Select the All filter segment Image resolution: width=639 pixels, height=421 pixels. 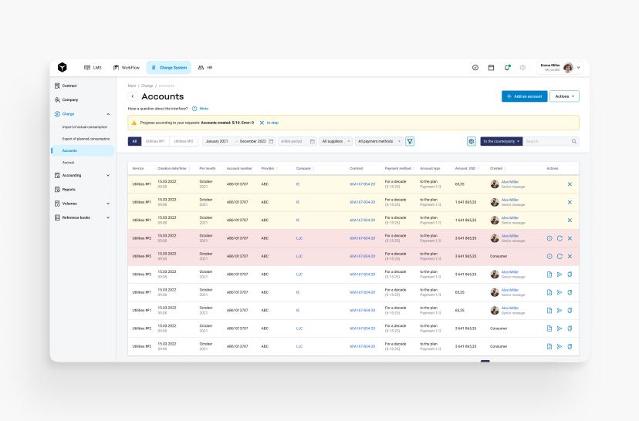134,141
